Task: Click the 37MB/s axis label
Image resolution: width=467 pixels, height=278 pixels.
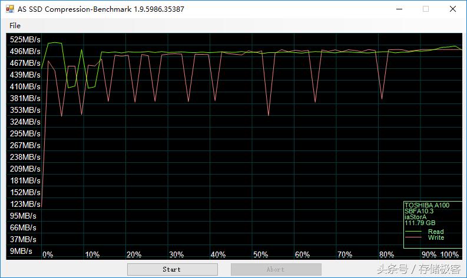Action: click(x=23, y=239)
